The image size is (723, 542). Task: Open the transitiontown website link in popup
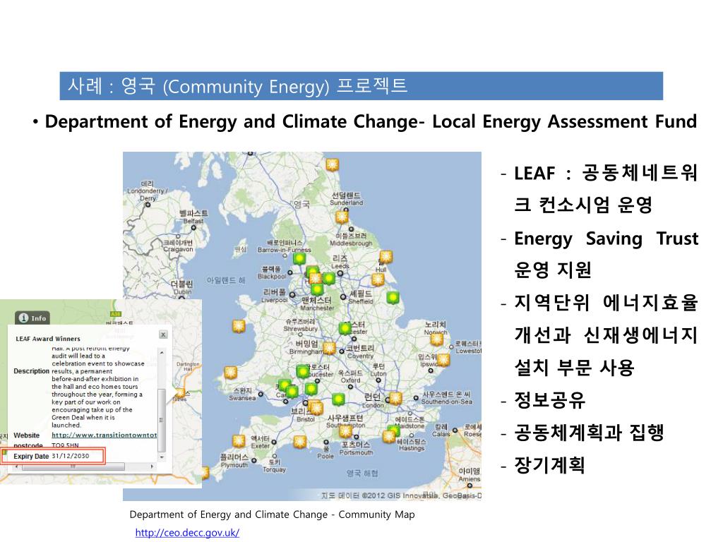104,435
